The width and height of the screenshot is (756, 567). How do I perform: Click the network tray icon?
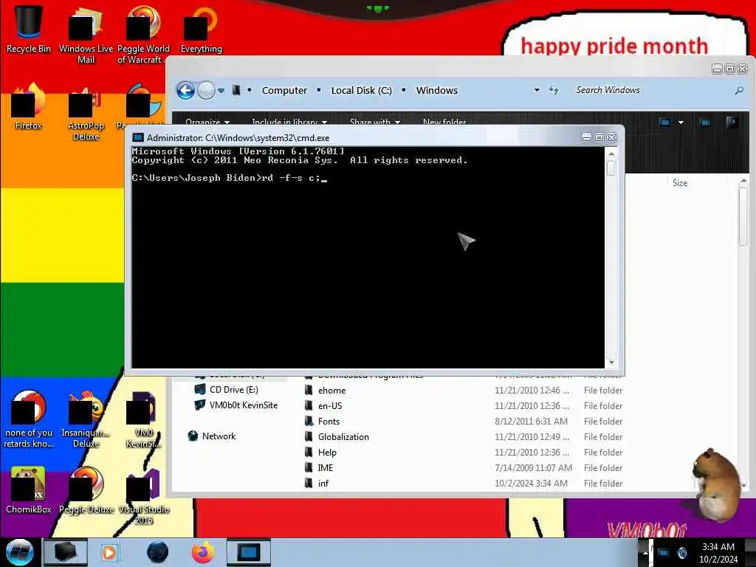coord(664,553)
